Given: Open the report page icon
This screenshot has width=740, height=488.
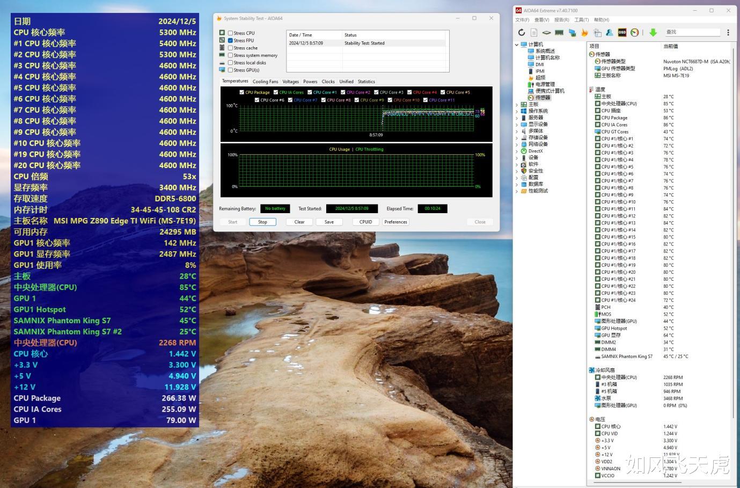Looking at the screenshot, I should point(534,33).
